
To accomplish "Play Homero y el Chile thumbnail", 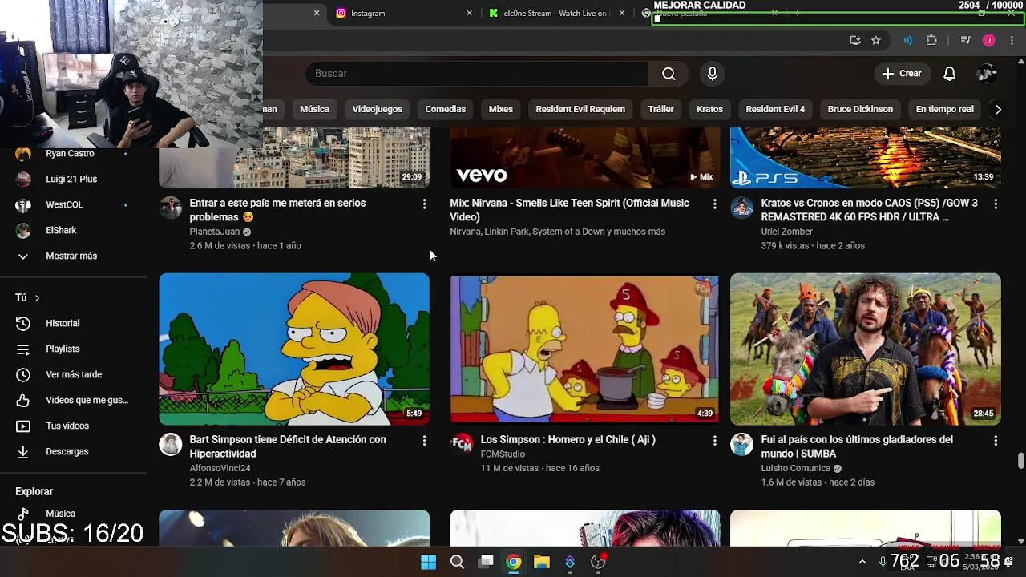I will pyautogui.click(x=584, y=349).
